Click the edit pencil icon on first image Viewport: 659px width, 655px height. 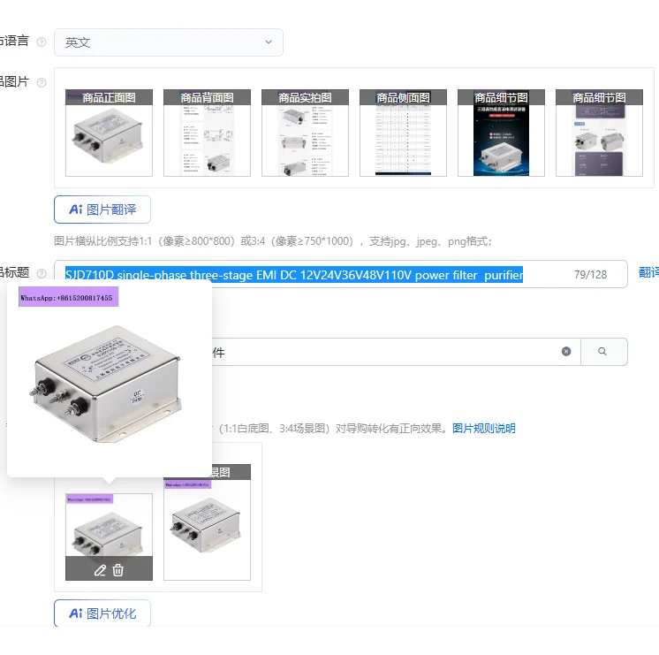pyautogui.click(x=100, y=570)
